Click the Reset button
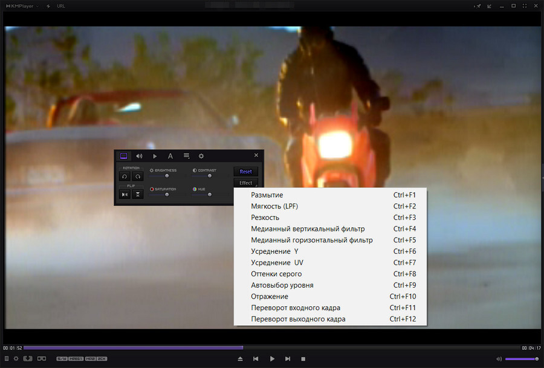The height and width of the screenshot is (368, 544). pyautogui.click(x=245, y=172)
